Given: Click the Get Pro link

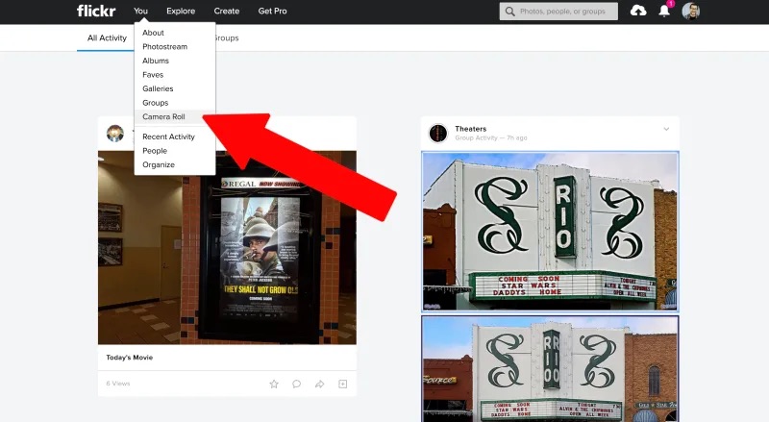Looking at the screenshot, I should coord(273,11).
